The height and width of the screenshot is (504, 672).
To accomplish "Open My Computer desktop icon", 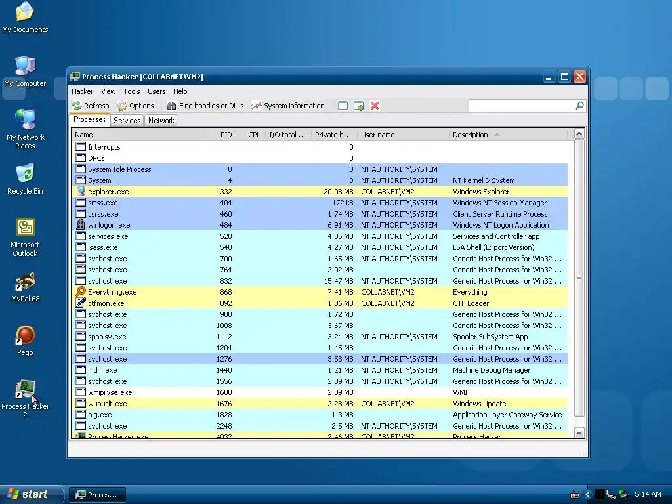I will (25, 72).
